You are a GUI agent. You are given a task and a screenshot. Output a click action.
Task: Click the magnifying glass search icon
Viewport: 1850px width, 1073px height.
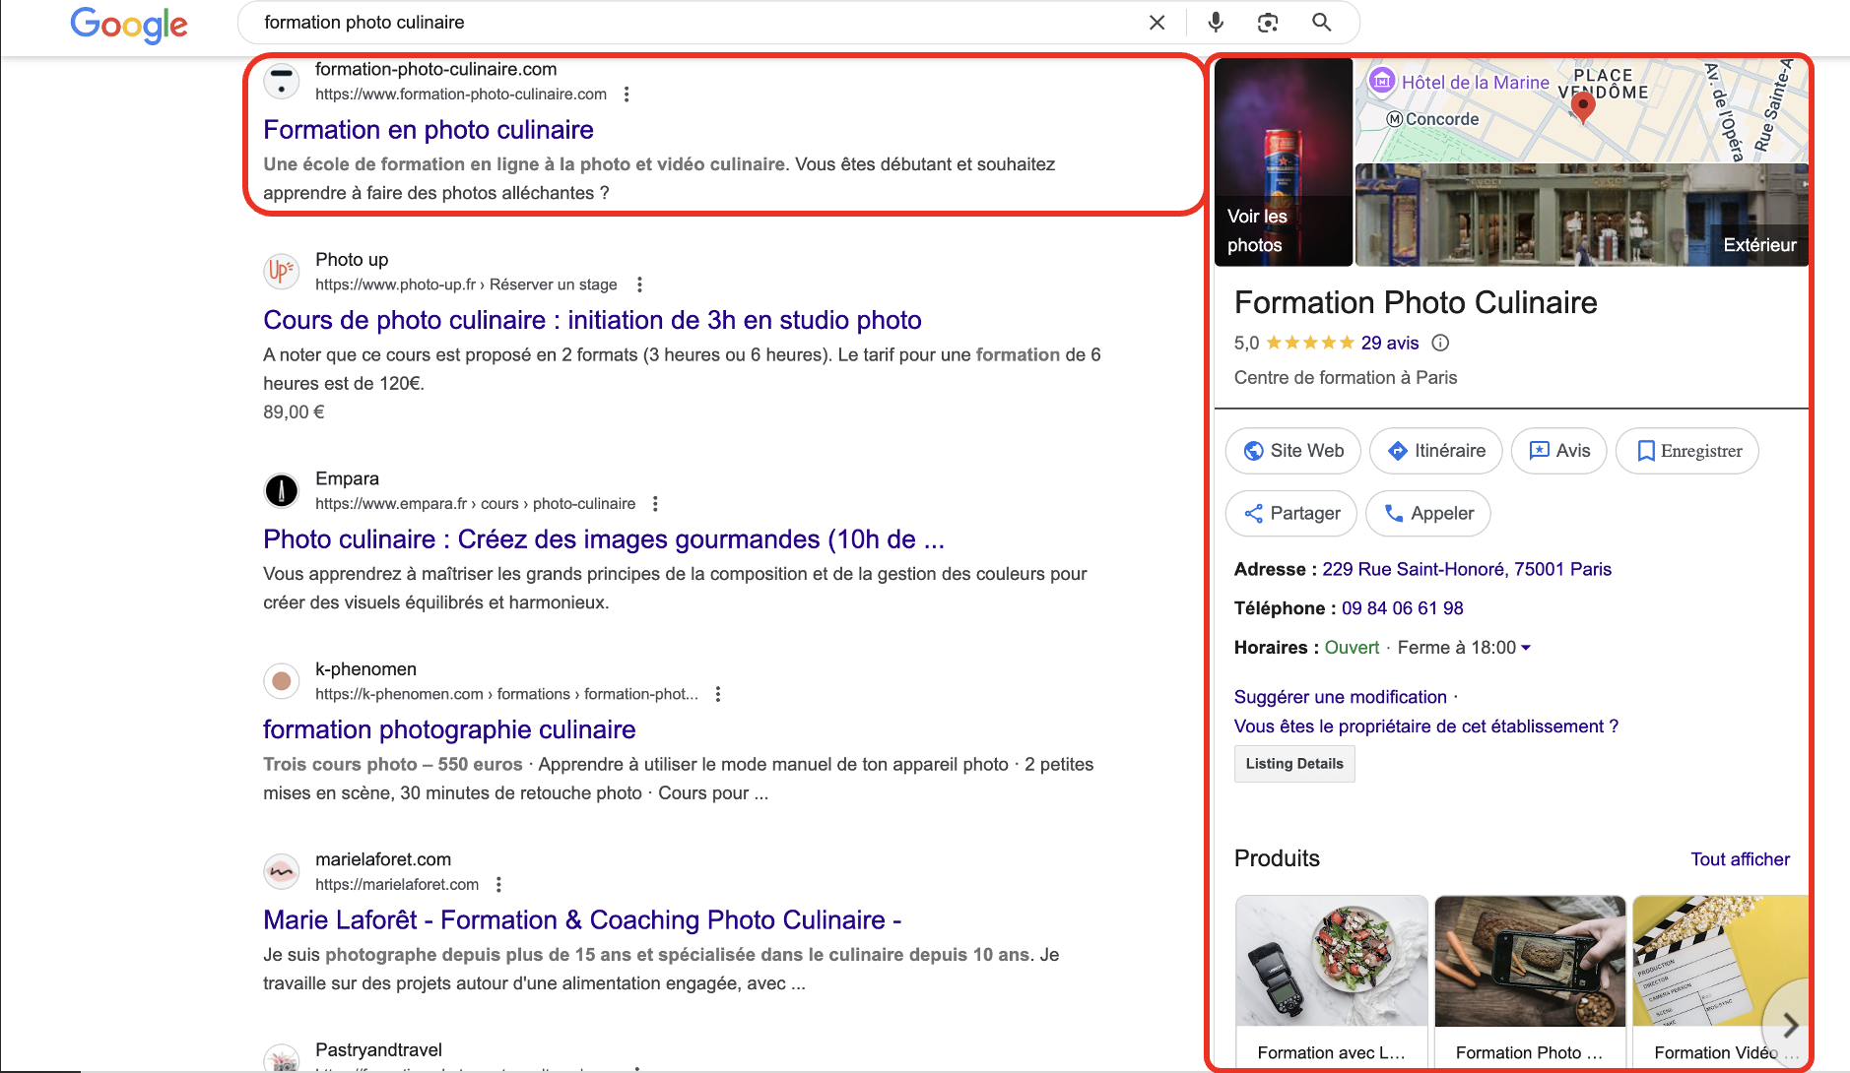click(1322, 23)
